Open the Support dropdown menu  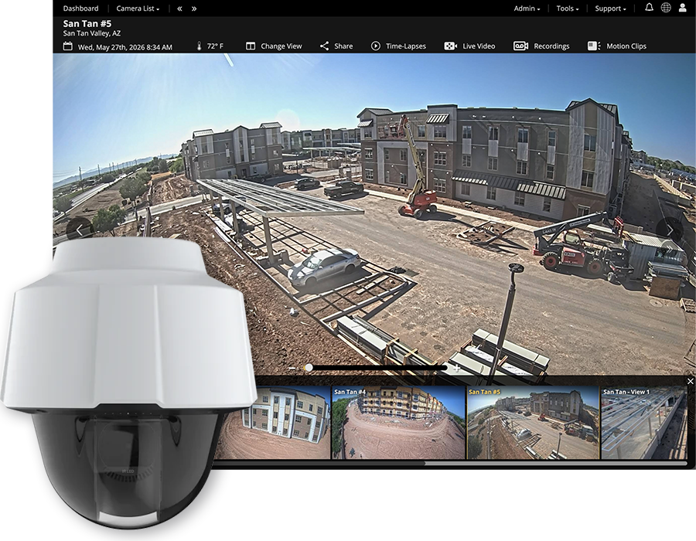click(x=610, y=9)
